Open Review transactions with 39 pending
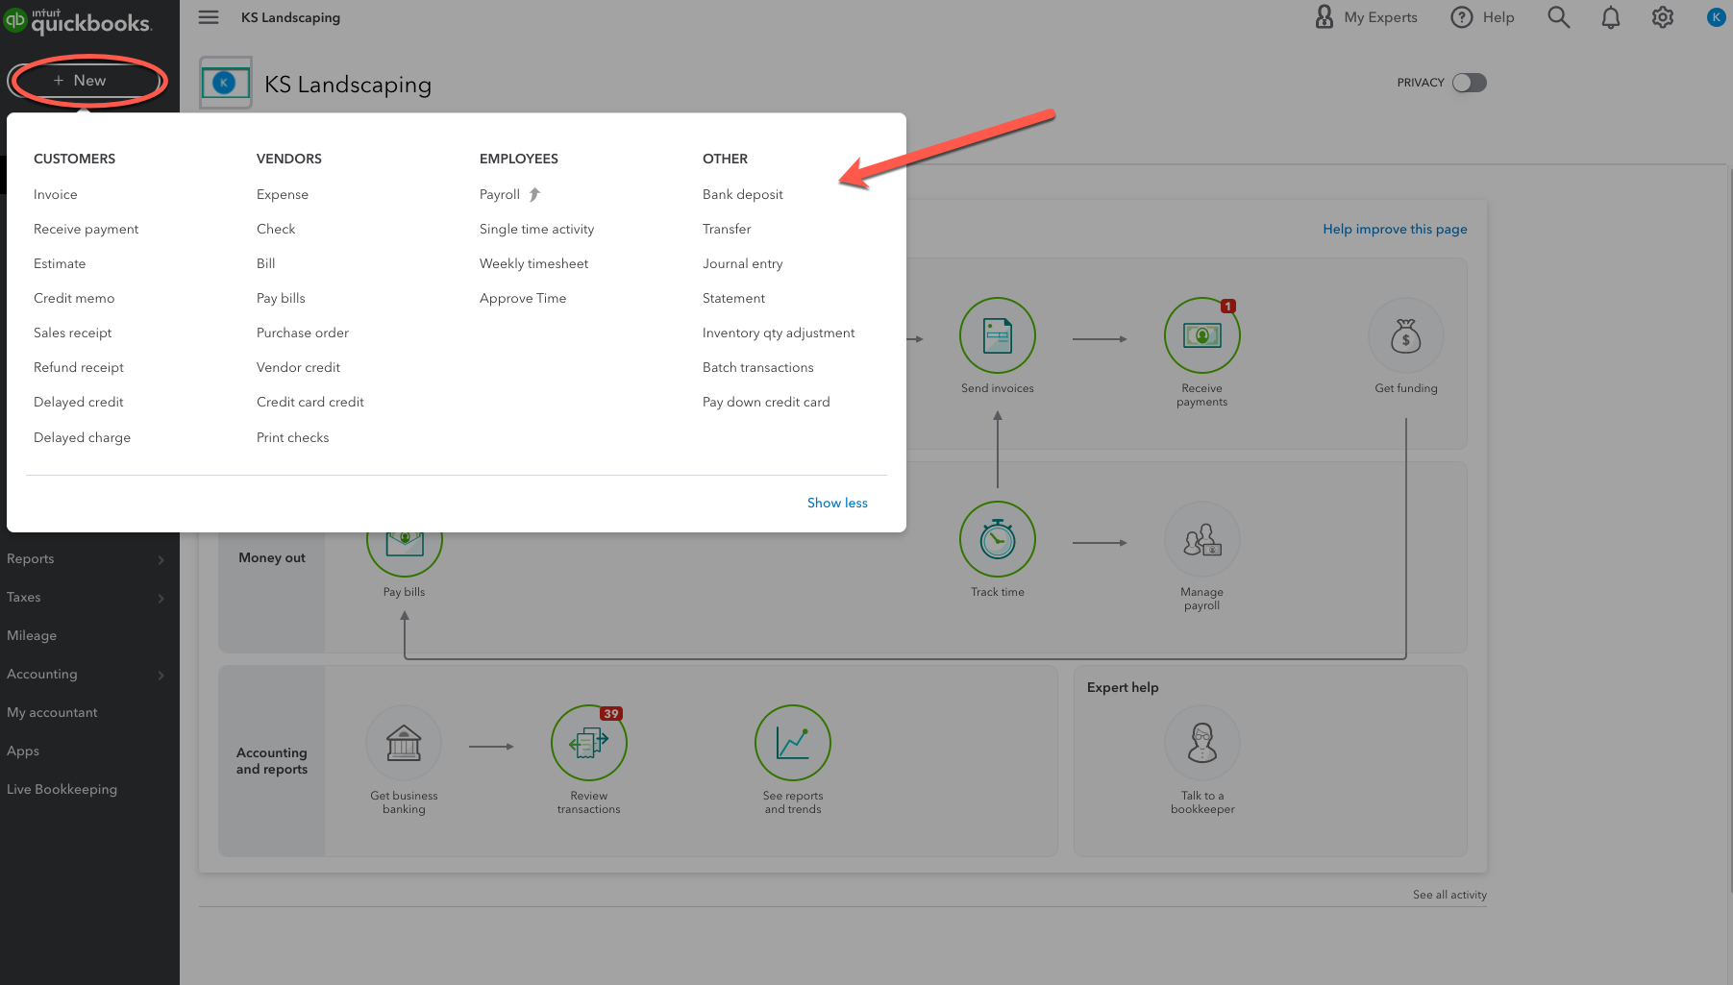The height and width of the screenshot is (985, 1733). (588, 743)
